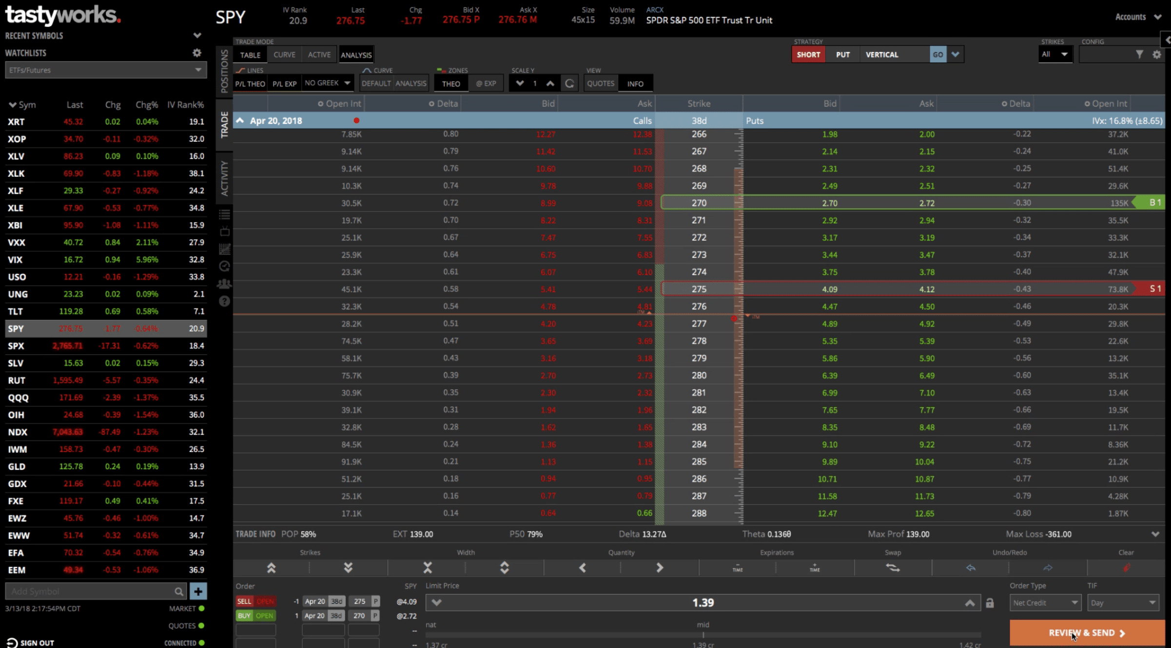1171x648 pixels.
Task: Open the list icon in side rail
Action: pyautogui.click(x=224, y=214)
